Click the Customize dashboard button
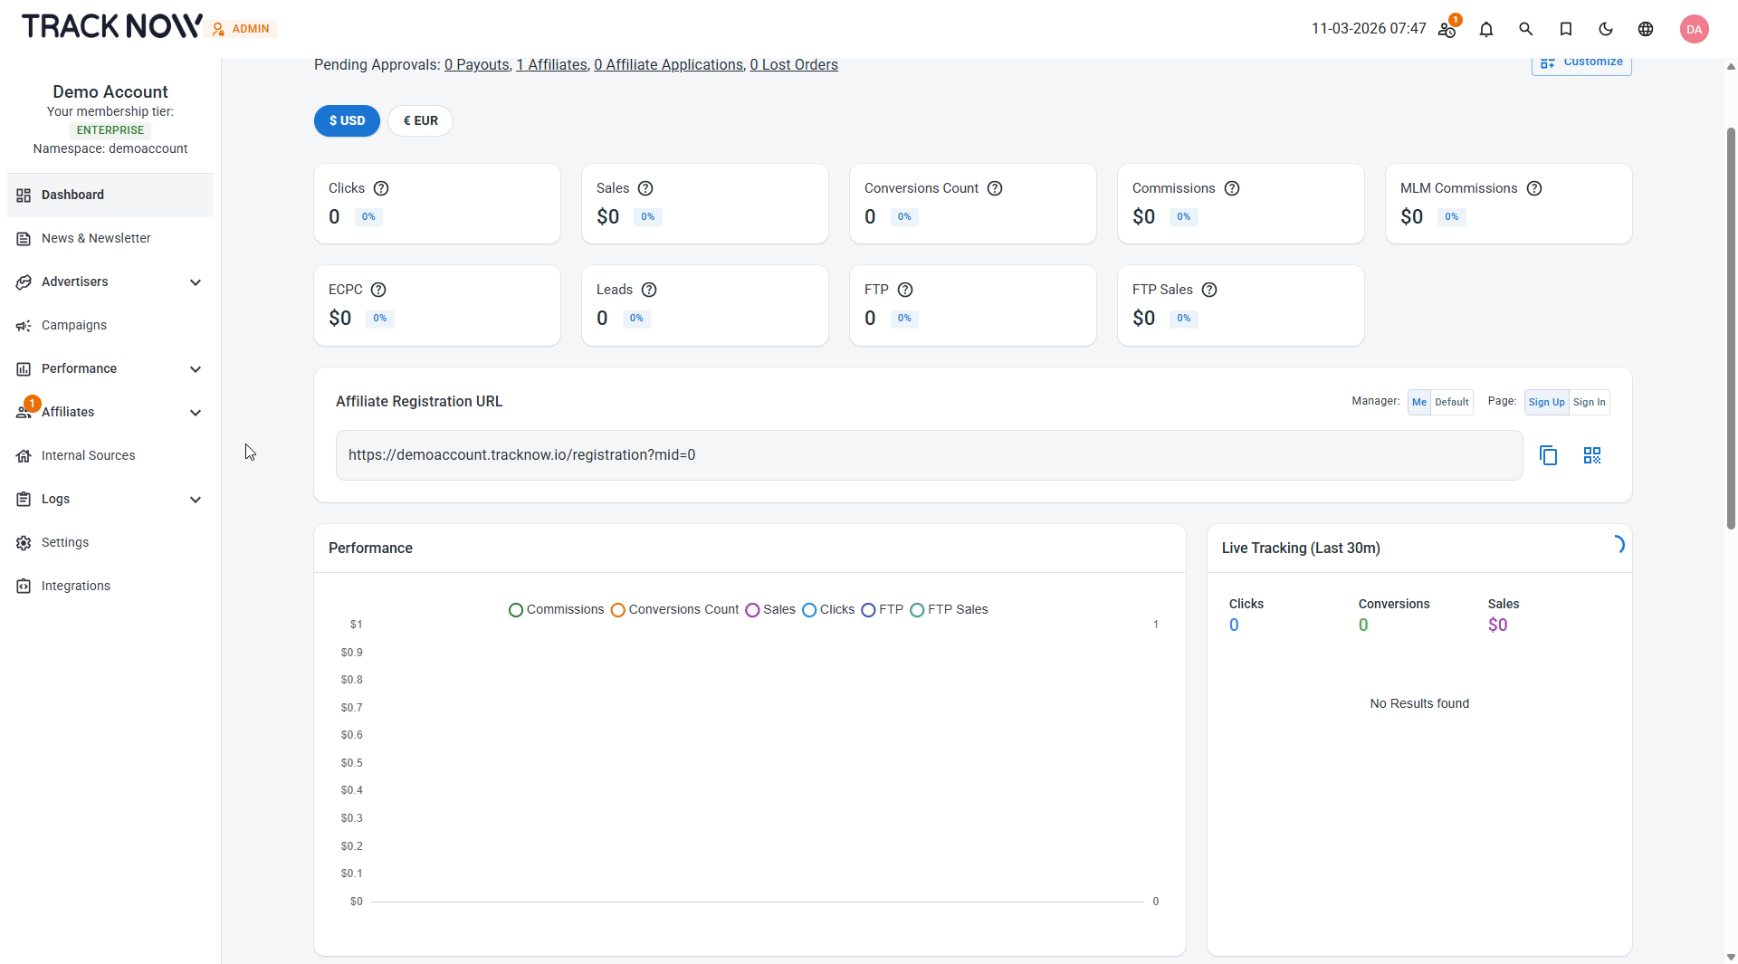The width and height of the screenshot is (1738, 964). (x=1581, y=63)
